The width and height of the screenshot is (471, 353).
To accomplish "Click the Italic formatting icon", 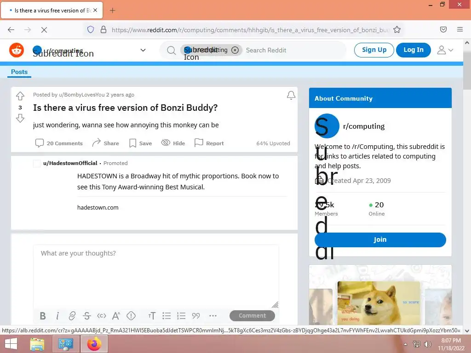I will coord(57,316).
